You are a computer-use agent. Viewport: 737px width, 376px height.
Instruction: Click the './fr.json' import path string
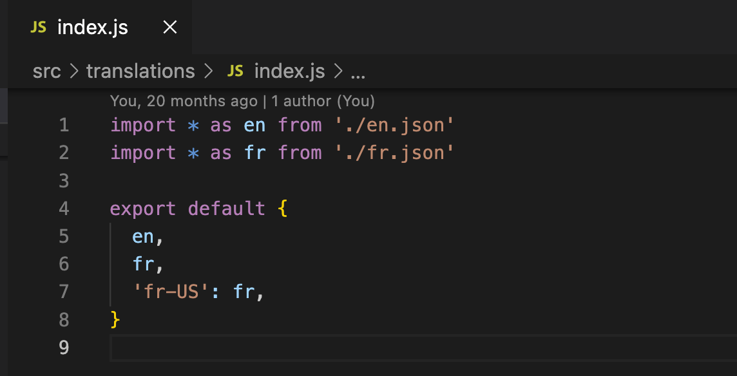click(x=394, y=153)
